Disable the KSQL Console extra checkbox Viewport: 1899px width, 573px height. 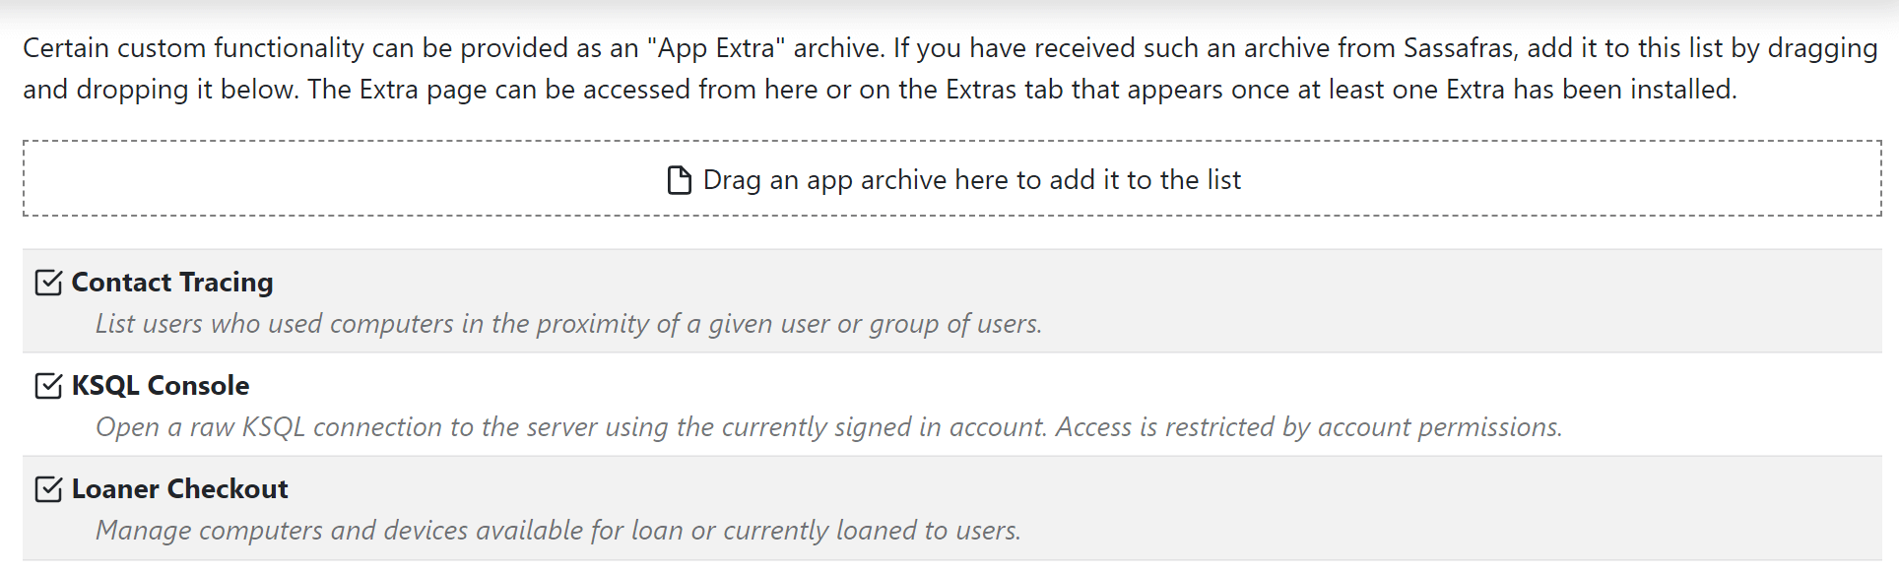pyautogui.click(x=48, y=386)
